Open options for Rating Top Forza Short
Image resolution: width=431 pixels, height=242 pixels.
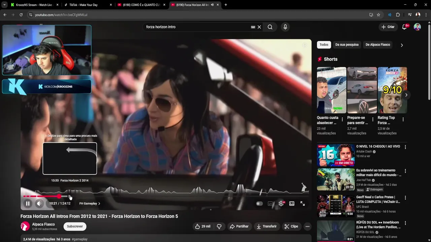coord(403,119)
